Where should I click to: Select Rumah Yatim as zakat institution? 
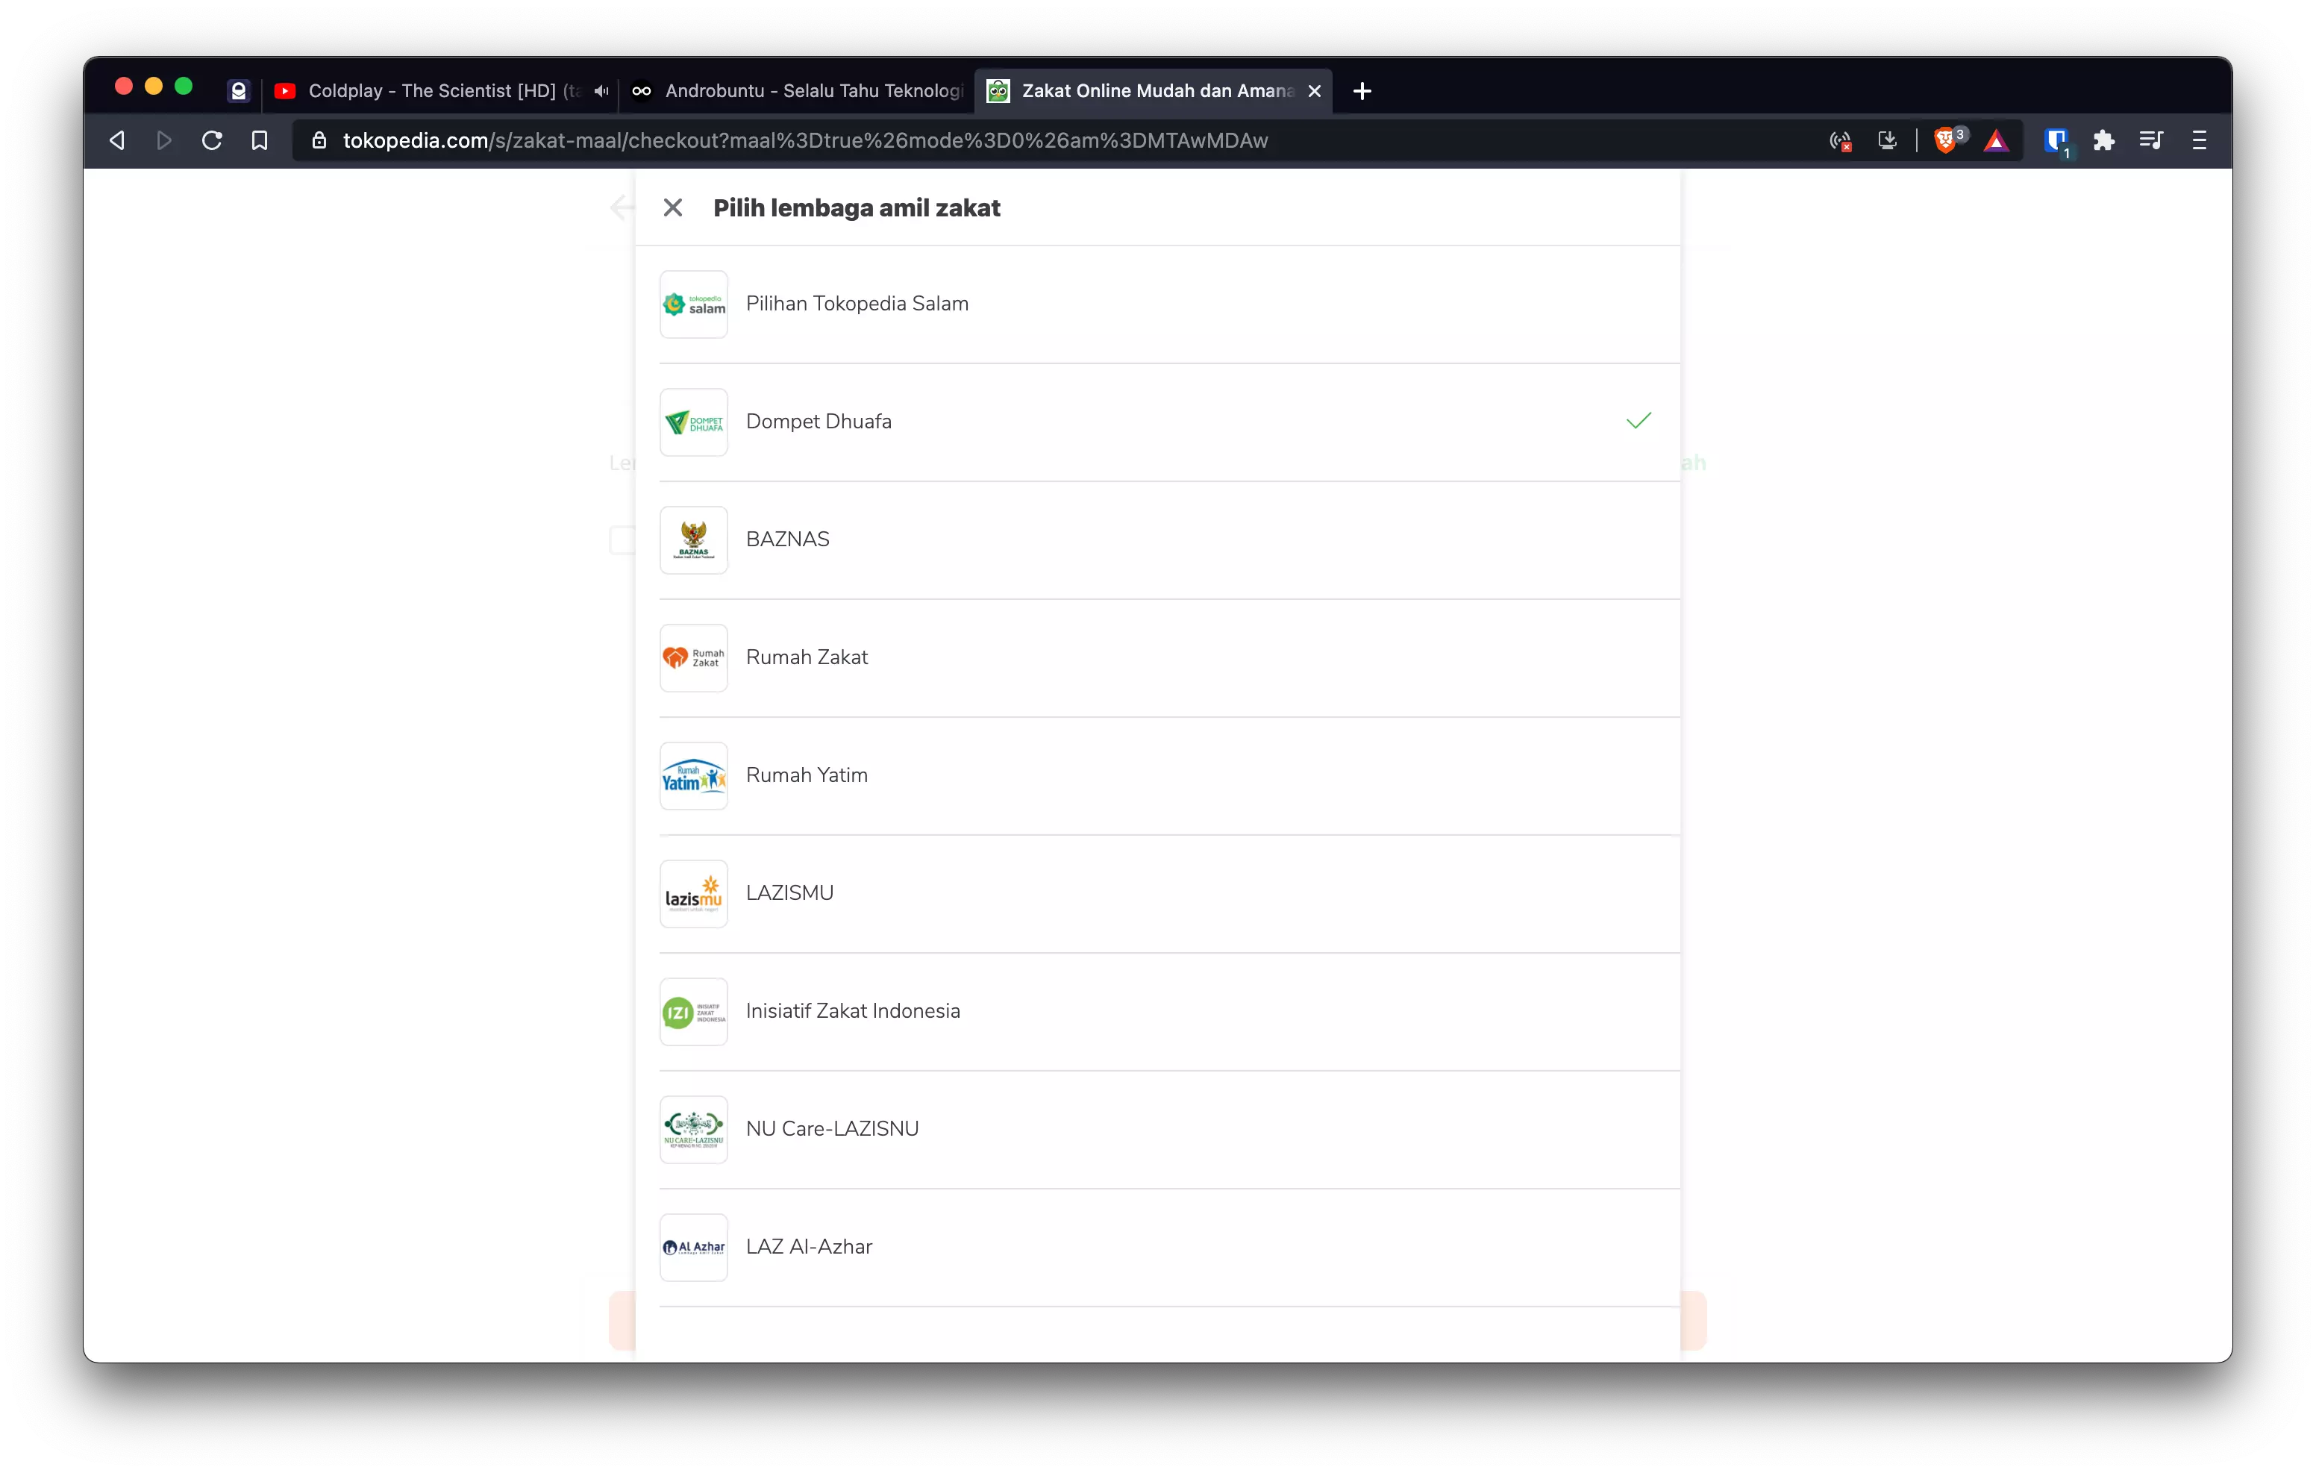pos(807,775)
